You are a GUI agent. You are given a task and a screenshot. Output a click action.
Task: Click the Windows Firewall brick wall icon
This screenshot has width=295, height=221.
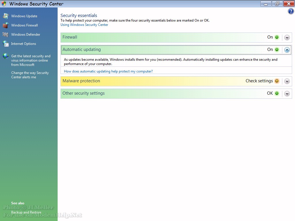[6, 25]
